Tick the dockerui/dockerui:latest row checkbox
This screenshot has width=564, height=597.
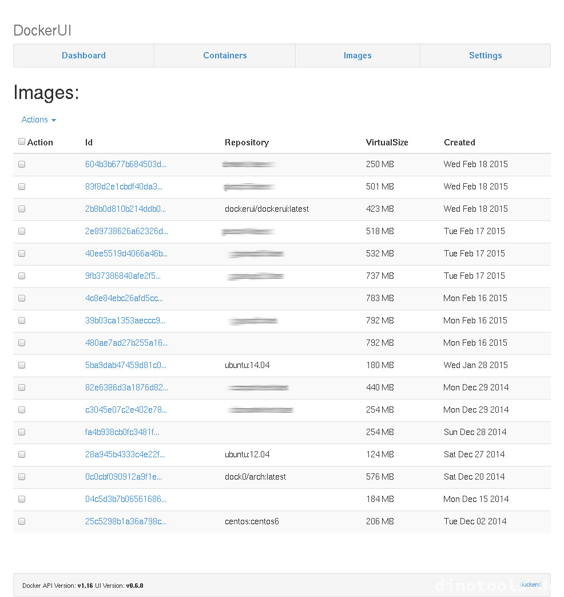point(22,209)
